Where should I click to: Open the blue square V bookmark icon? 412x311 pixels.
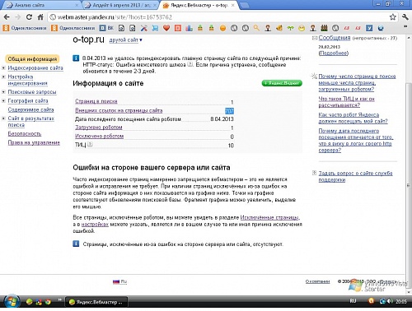tap(369, 28)
